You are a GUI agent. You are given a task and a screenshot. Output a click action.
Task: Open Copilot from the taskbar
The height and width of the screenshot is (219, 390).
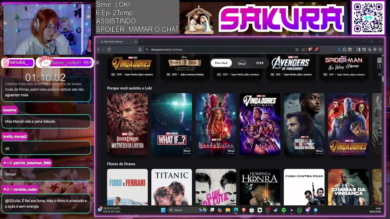(x=220, y=210)
